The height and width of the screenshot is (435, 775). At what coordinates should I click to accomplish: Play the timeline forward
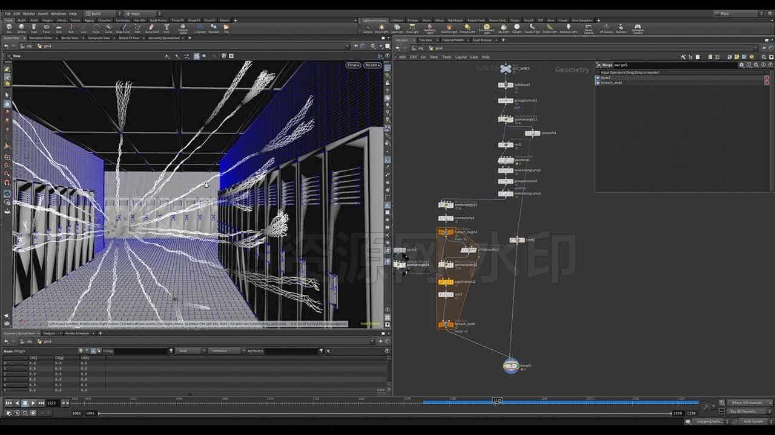33,403
